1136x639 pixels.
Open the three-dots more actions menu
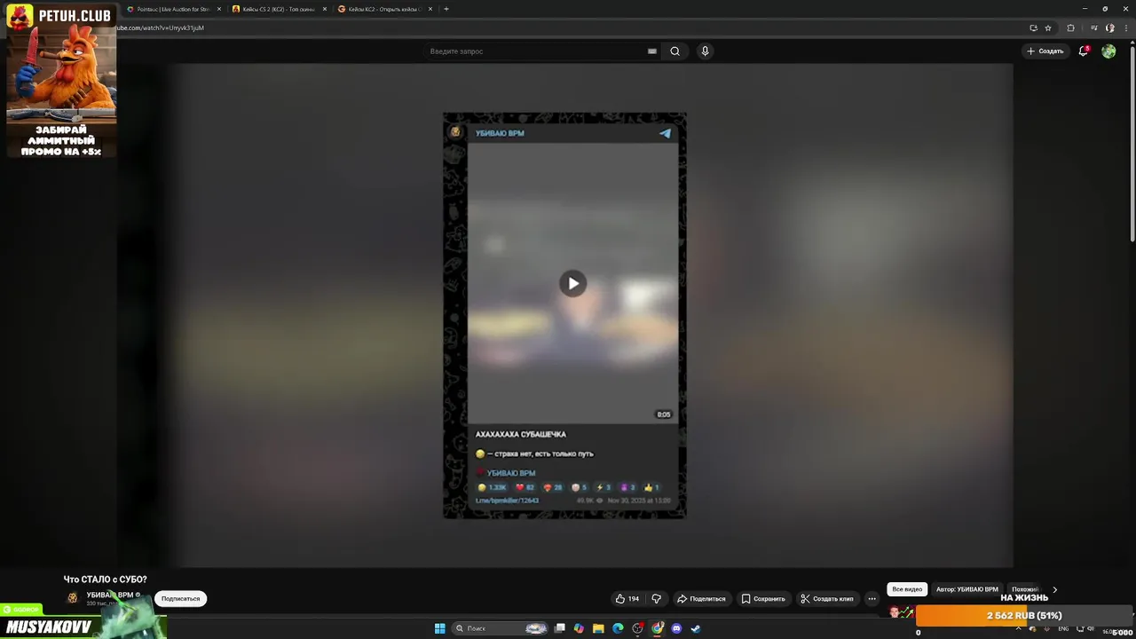click(x=872, y=598)
